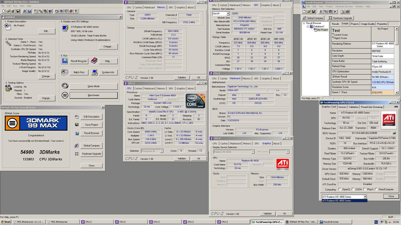Open the Perf Level dropdown in CPU-Z Graphics
The width and height of the screenshot is (401, 225).
point(287,152)
